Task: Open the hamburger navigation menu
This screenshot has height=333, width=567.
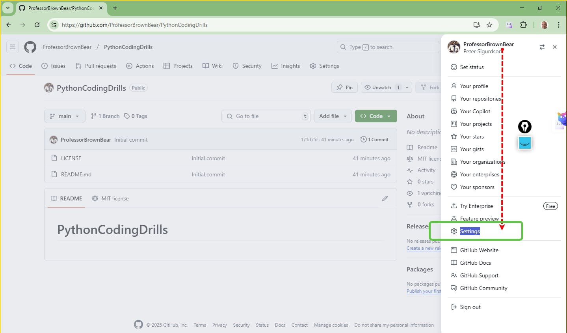Action: click(x=13, y=47)
